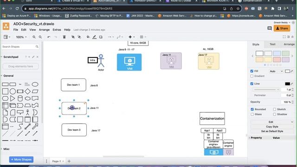The height and width of the screenshot is (167, 297).
Task: Collapse the toolbar with chevron icon
Action: (x=292, y=37)
